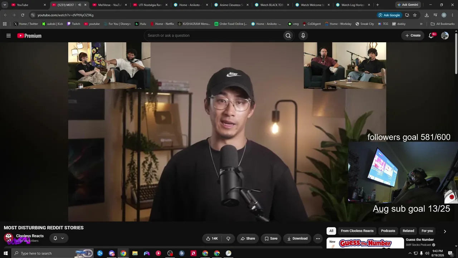Toggle notification settings for Clooless Reacts

(x=58, y=238)
